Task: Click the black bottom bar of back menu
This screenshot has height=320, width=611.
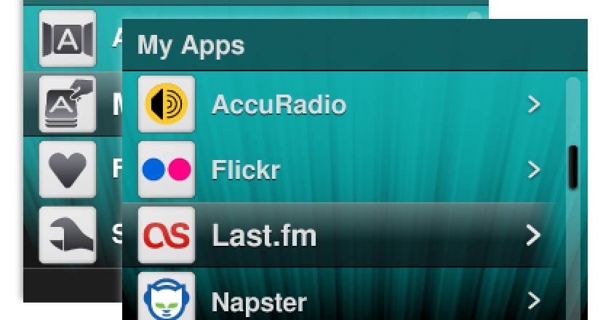Action: 73,284
